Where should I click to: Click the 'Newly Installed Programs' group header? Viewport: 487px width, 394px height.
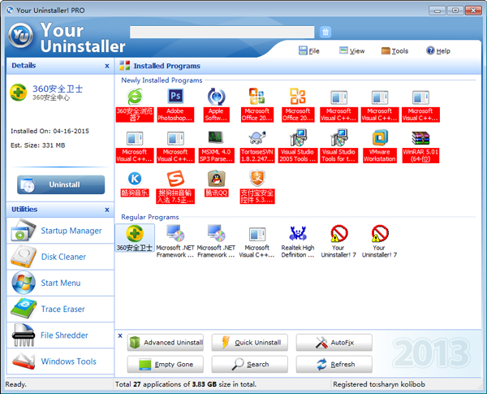[x=162, y=80]
